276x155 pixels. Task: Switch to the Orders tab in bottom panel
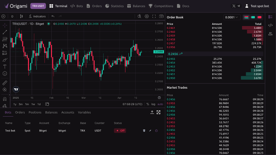click(20, 113)
